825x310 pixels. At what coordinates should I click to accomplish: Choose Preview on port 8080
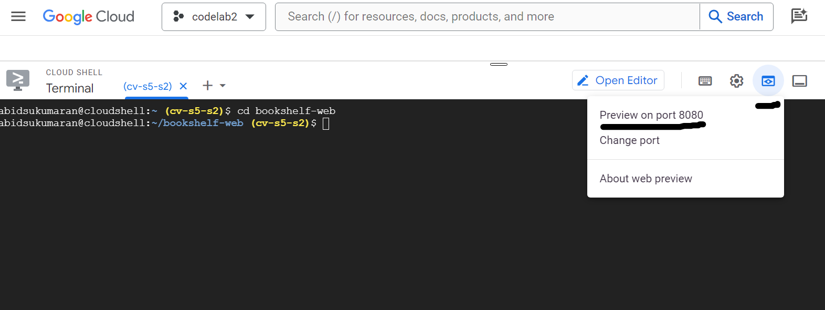coord(651,115)
